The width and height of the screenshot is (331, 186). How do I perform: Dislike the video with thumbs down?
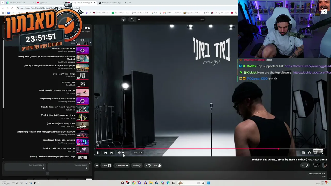pyautogui.click(x=148, y=166)
